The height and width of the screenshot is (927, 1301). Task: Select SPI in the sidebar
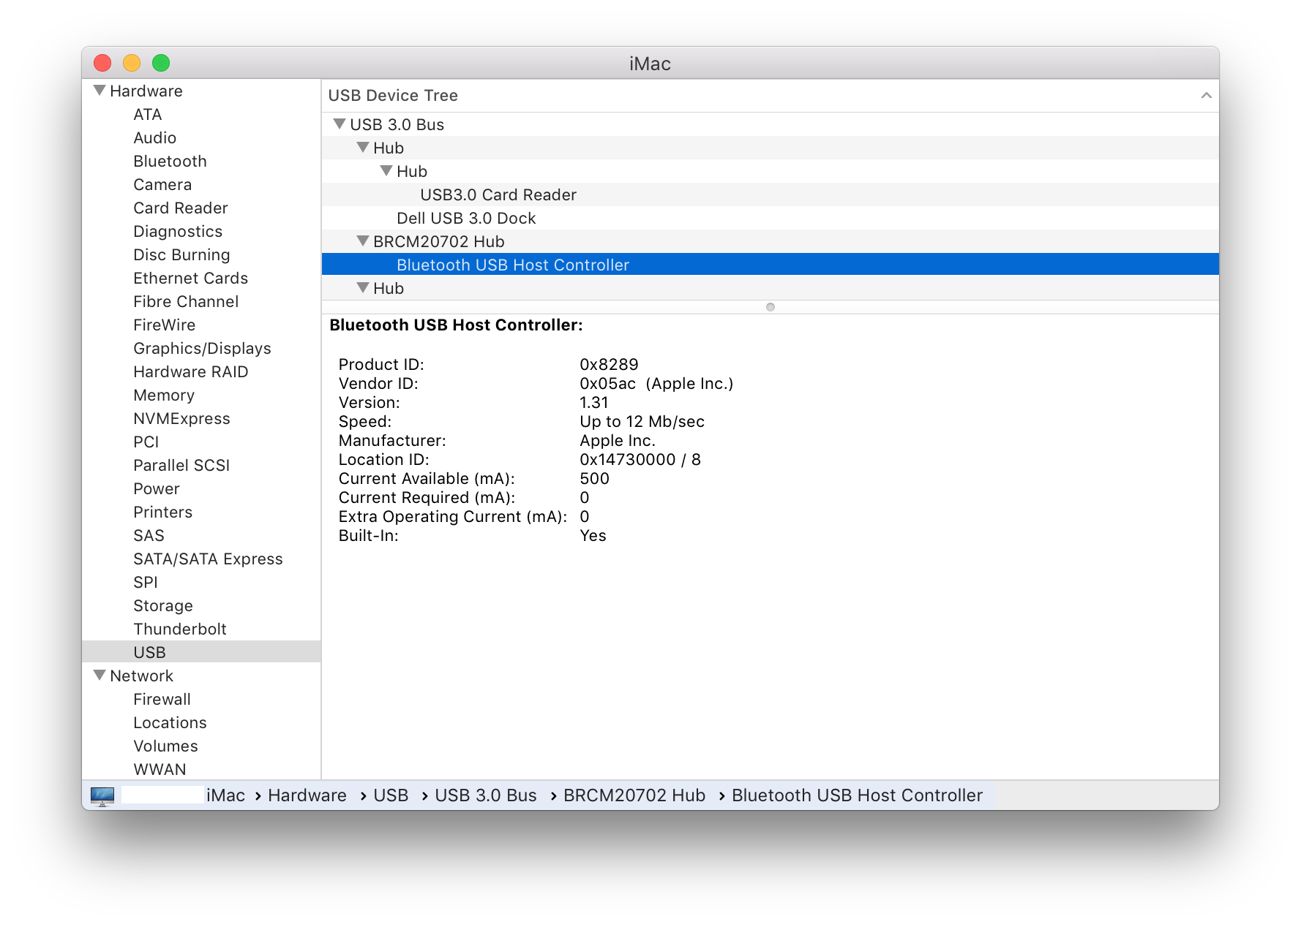[x=201, y=583]
